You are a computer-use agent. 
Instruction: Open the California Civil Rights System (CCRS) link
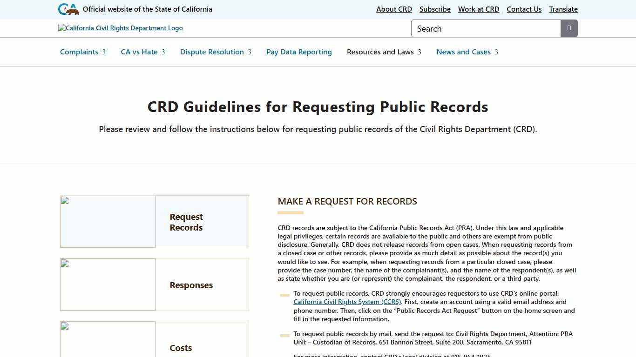(347, 302)
